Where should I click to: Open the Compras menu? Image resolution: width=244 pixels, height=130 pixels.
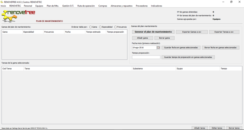[103, 6]
